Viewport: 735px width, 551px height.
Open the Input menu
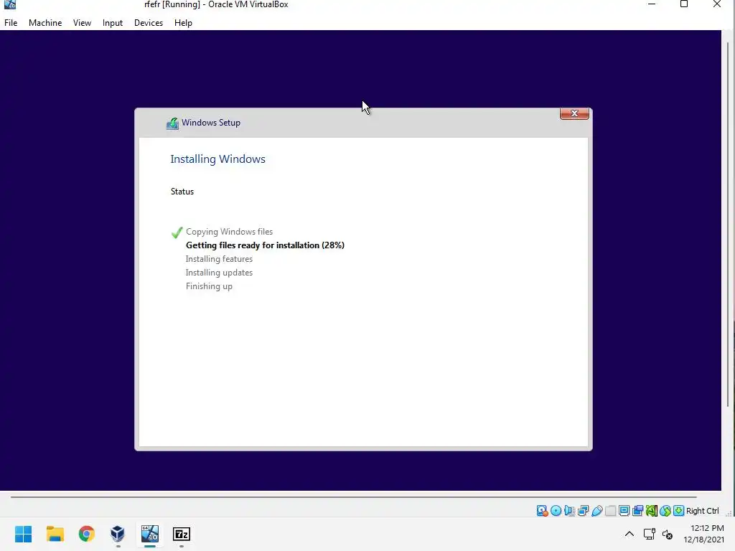point(113,22)
